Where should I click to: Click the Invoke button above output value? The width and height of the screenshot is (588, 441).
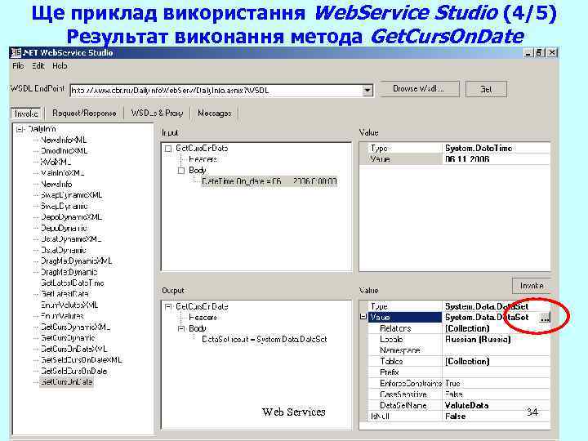[532, 286]
